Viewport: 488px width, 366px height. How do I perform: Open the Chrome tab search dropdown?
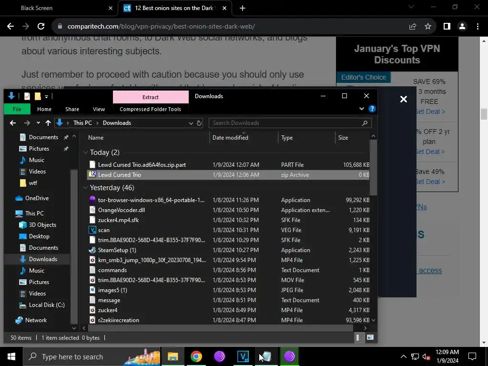411,7
